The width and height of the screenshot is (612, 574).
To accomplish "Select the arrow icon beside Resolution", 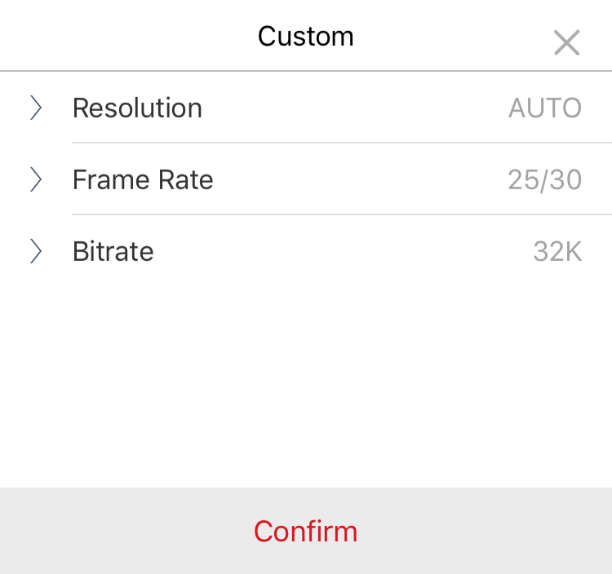I will [36, 108].
